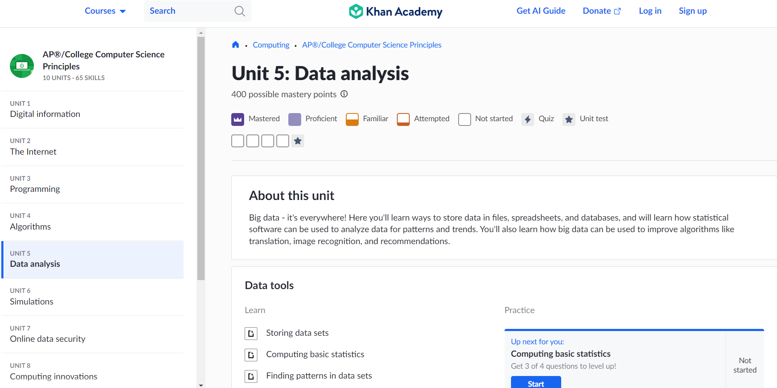The width and height of the screenshot is (777, 388).
Task: Click the first skill progress box
Action: pos(238,141)
